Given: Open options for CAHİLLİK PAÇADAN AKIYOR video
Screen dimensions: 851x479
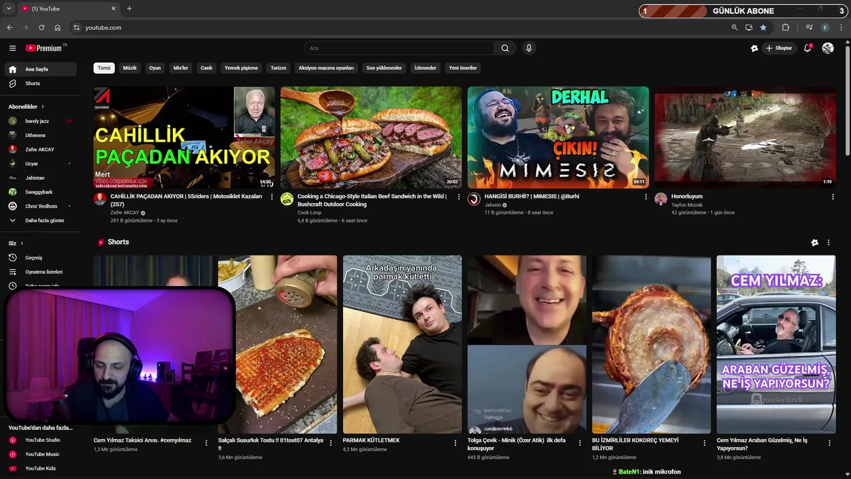Looking at the screenshot, I should click(271, 197).
